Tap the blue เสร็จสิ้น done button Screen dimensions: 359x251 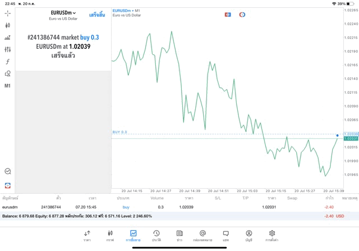(x=97, y=15)
